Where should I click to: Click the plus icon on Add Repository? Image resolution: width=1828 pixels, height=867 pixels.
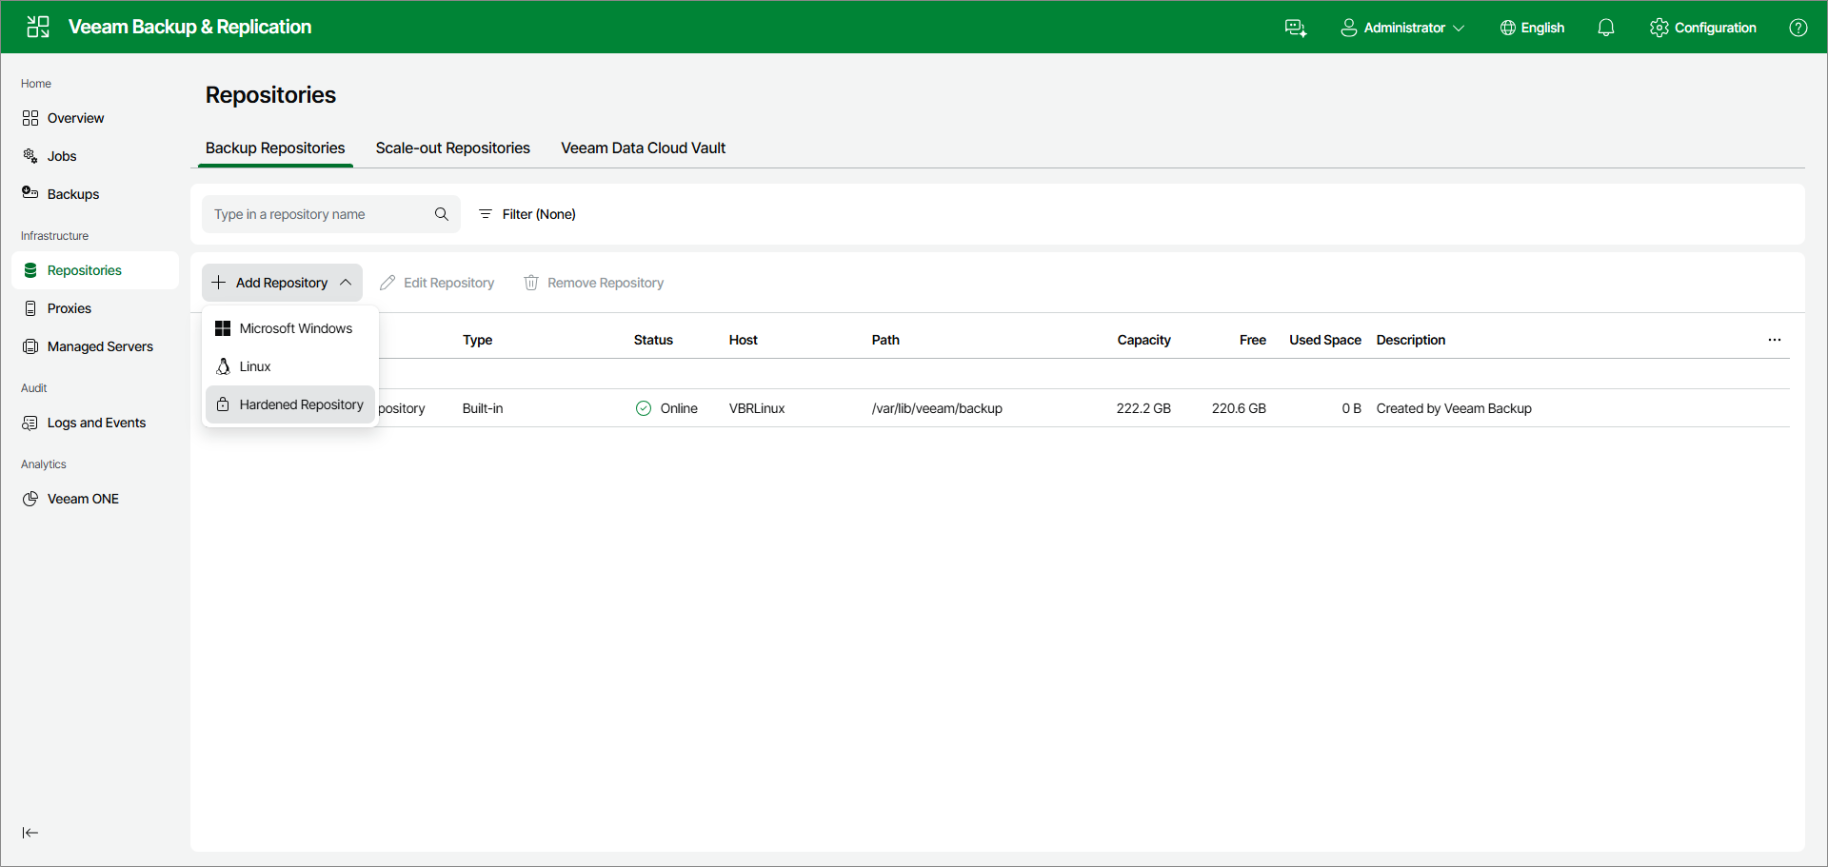point(219,283)
